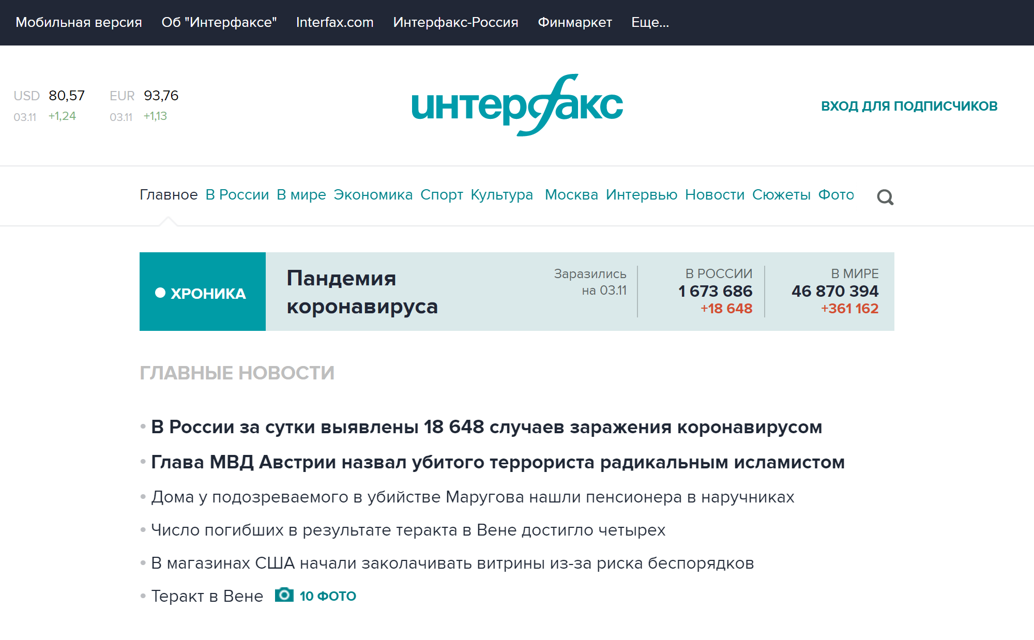The image size is (1034, 640).
Task: Click ГЛАВНЫЕ НОВОСТИ heading
Action: coord(237,373)
